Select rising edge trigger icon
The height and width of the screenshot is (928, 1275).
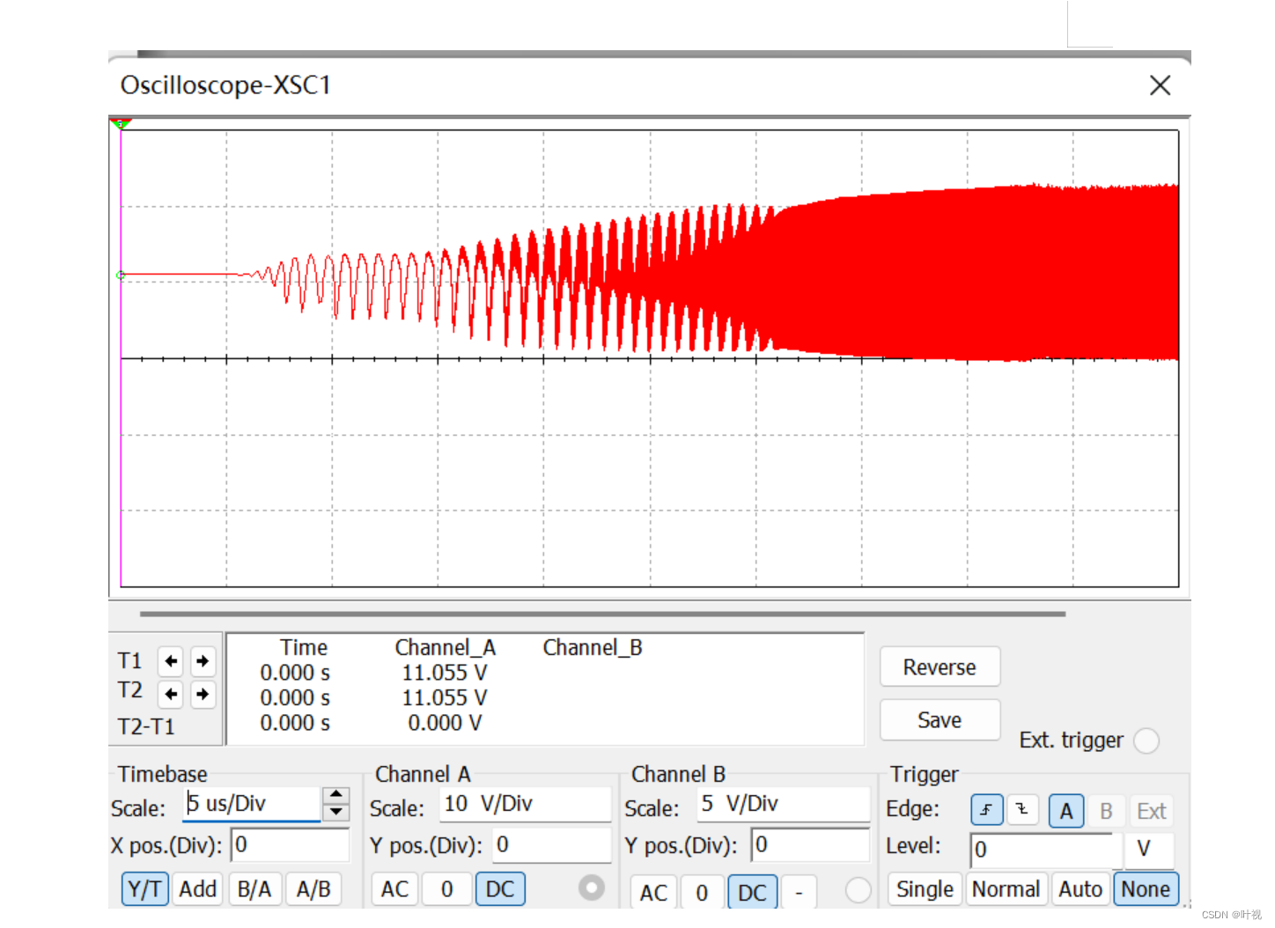[x=987, y=810]
